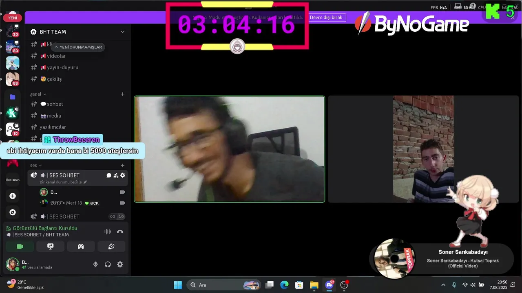Click the Ara taskbar search box
522x293 pixels.
pos(224,285)
